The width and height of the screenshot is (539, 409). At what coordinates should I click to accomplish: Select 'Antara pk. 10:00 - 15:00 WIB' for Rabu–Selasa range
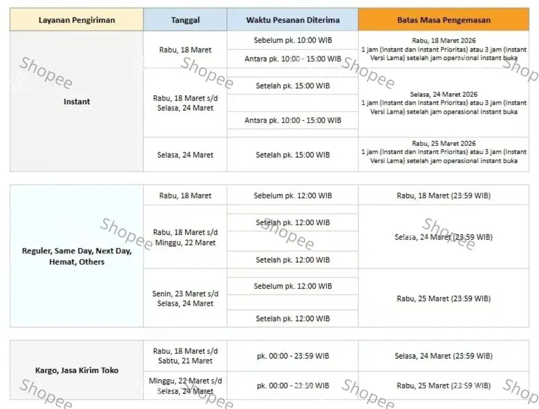coord(293,121)
